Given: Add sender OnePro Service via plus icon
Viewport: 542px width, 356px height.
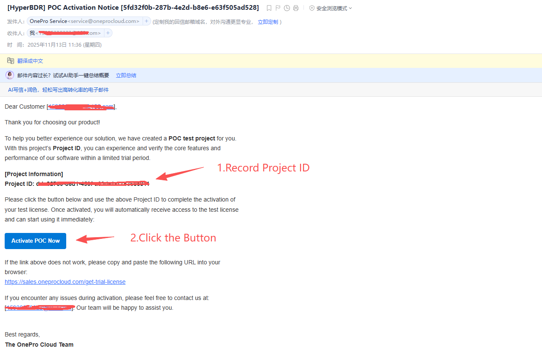Looking at the screenshot, I should 146,21.
